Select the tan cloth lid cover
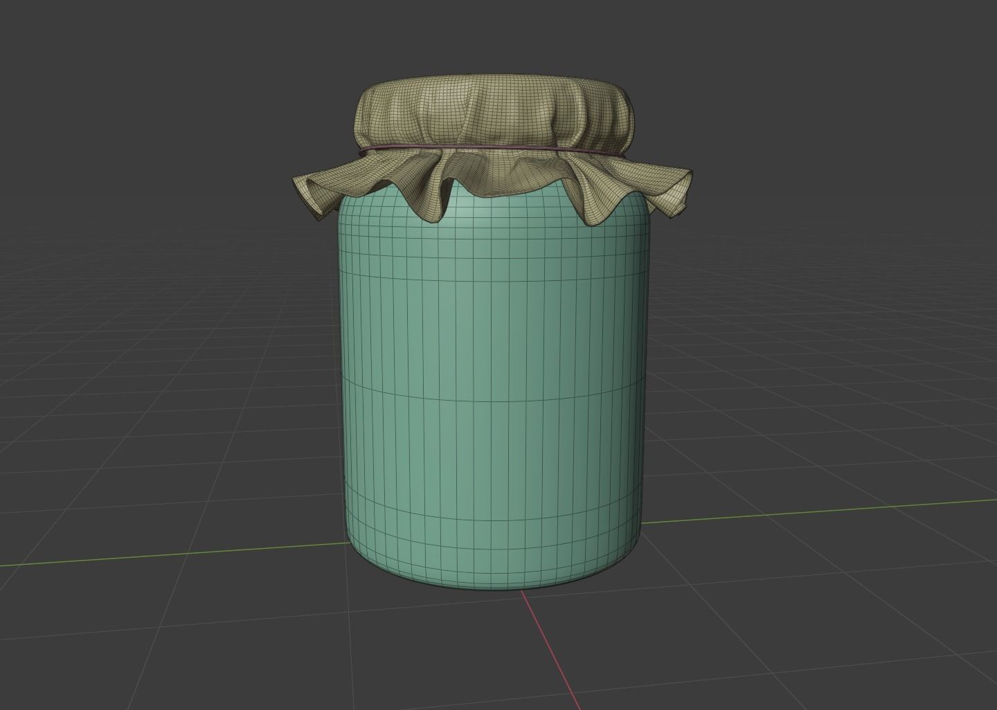This screenshot has height=710, width=997. pyautogui.click(x=492, y=150)
